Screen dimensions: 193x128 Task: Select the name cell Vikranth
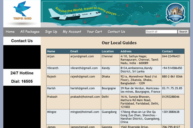(58, 70)
